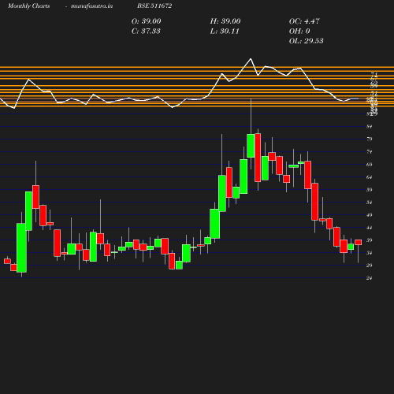Image resolution: width=394 pixels, height=394 pixels.
Task: Click the tall green candle at the far left
Action: pyautogui.click(x=21, y=247)
